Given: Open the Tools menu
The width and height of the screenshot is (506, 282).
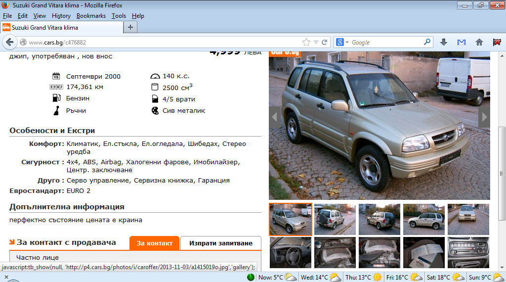Looking at the screenshot, I should [119, 16].
